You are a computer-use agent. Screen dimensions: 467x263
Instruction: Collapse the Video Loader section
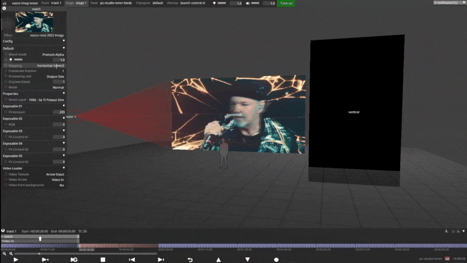(x=64, y=168)
